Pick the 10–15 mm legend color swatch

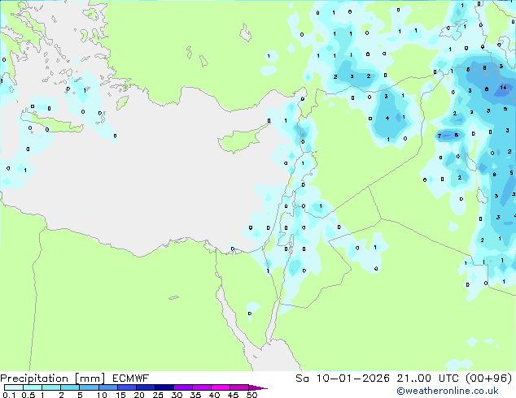pos(107,387)
